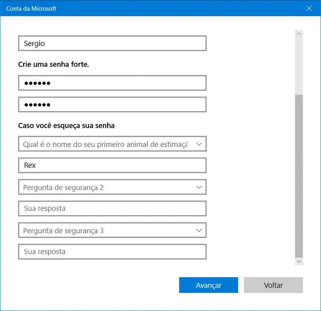
Task: Click the 'Caso você esqueça sua senha' heading
Action: click(66, 125)
